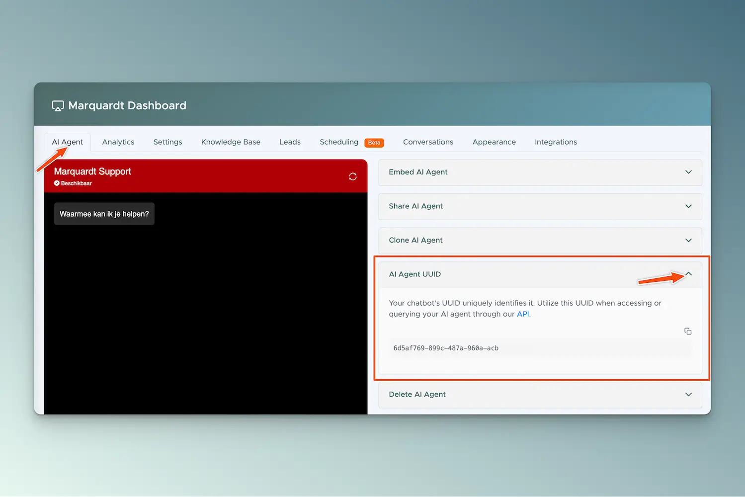Viewport: 745px width, 497px height.
Task: Open the Scheduling tab
Action: click(x=339, y=142)
